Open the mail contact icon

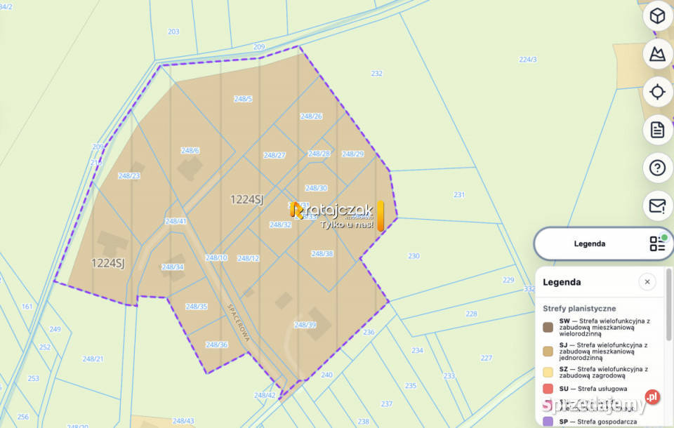click(657, 206)
